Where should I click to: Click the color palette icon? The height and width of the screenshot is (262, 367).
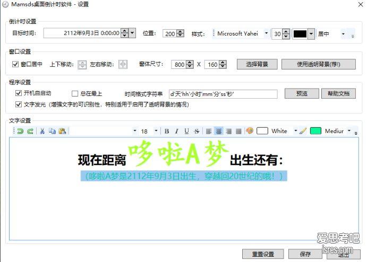point(250,130)
